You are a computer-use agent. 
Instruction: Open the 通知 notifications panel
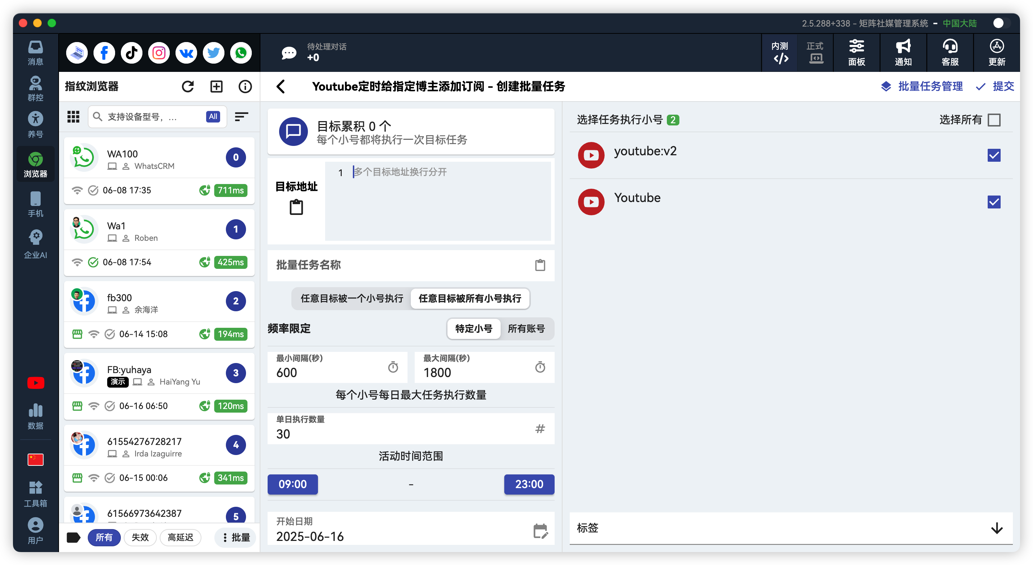903,52
